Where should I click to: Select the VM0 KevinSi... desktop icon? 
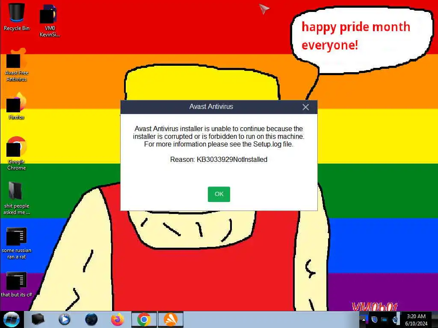[50, 20]
